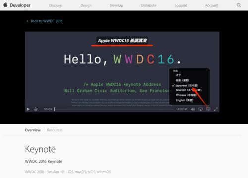Image resolution: width=248 pixels, height=178 pixels.
Task: Play the WWDC16 keynote video
Action: pyautogui.click(x=28, y=109)
